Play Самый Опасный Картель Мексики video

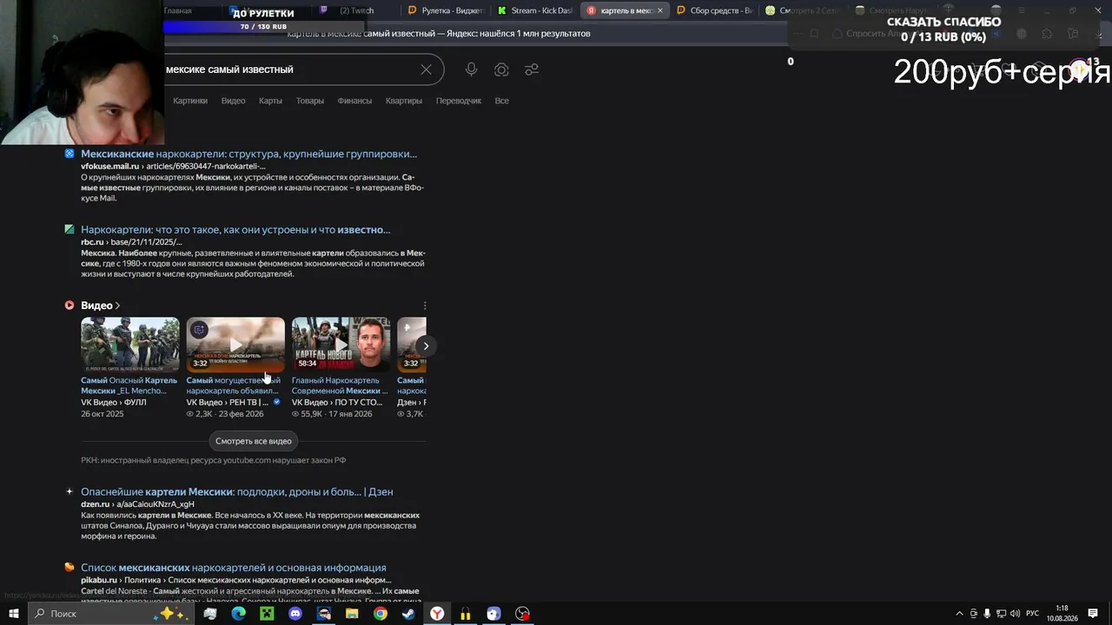[x=130, y=345]
